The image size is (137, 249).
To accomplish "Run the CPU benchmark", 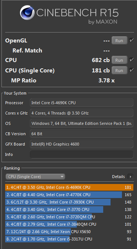I will point(119,60).
